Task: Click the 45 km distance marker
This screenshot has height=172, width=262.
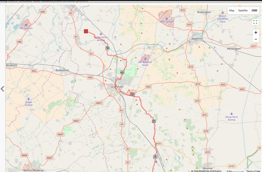Action: pyautogui.click(x=122, y=72)
